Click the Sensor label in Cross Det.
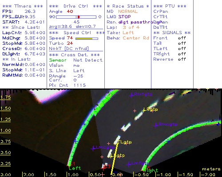The width and height of the screenshot is (222, 177). 58,60
